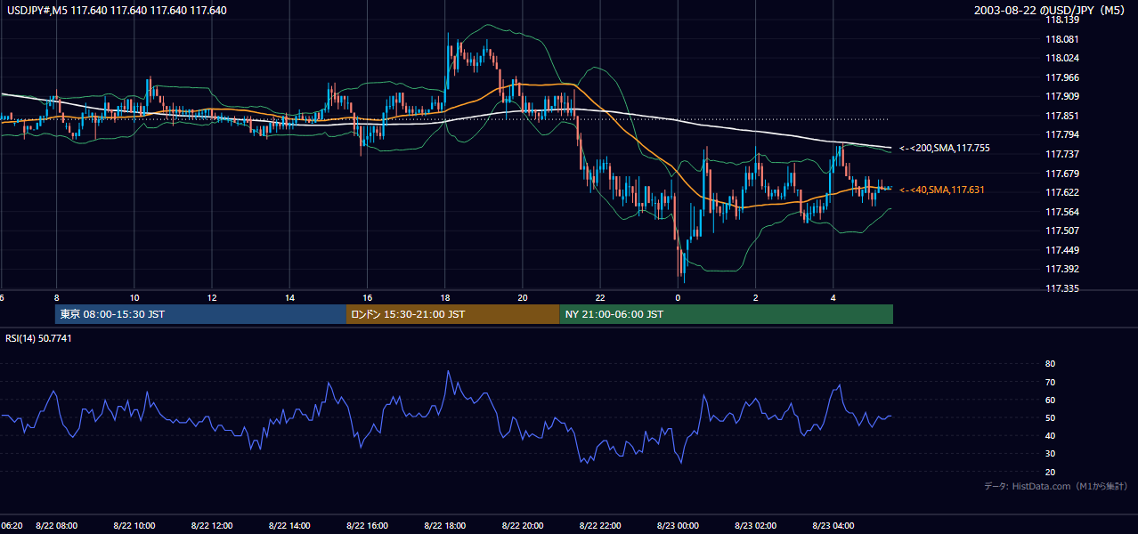Image resolution: width=1138 pixels, height=534 pixels.
Task: Click the 117.392 price axis label
Action: click(1063, 269)
